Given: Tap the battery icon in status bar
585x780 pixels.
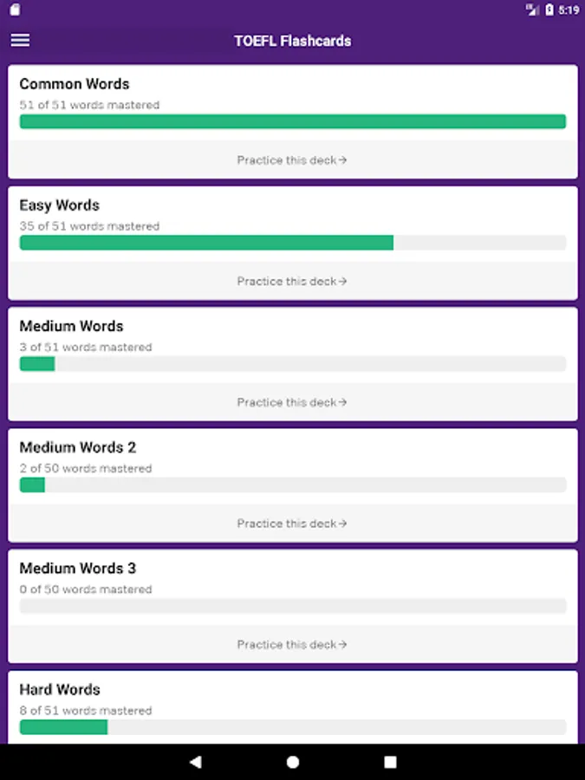Looking at the screenshot, I should tap(549, 10).
